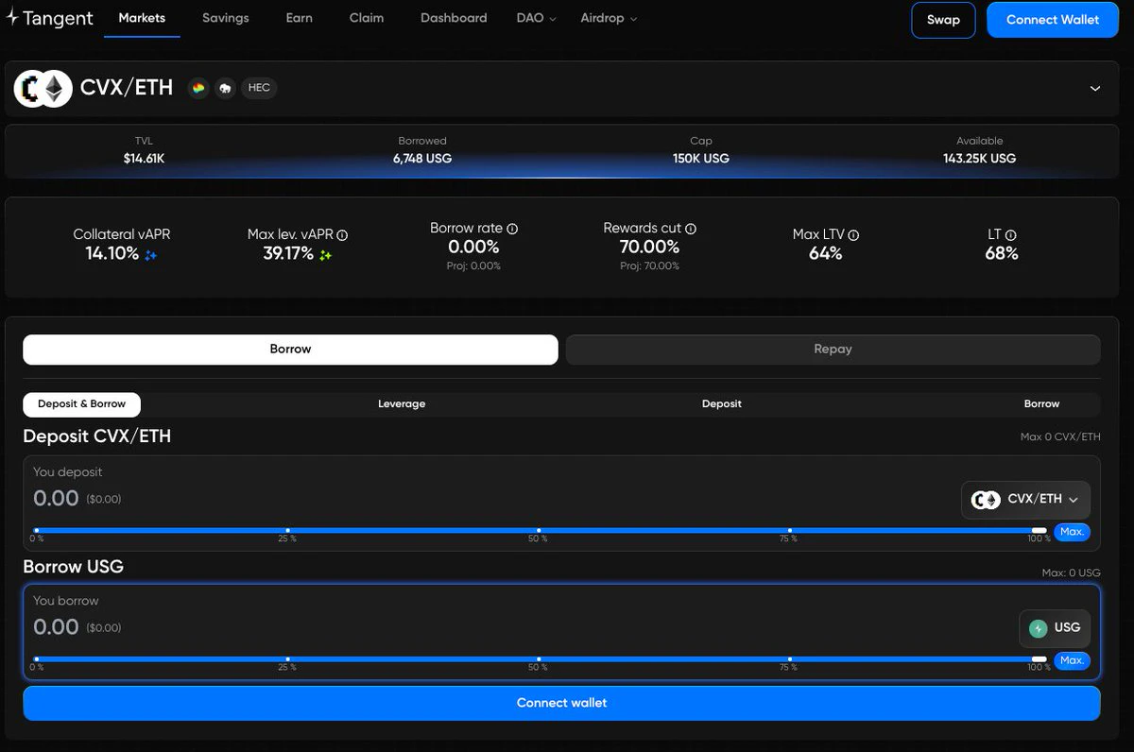Open the Savings page
1134x752 pixels.
pyautogui.click(x=226, y=19)
